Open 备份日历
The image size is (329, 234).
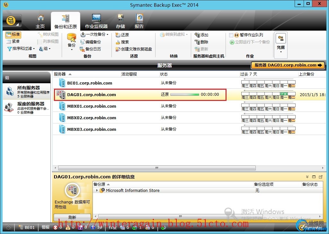[90, 49]
